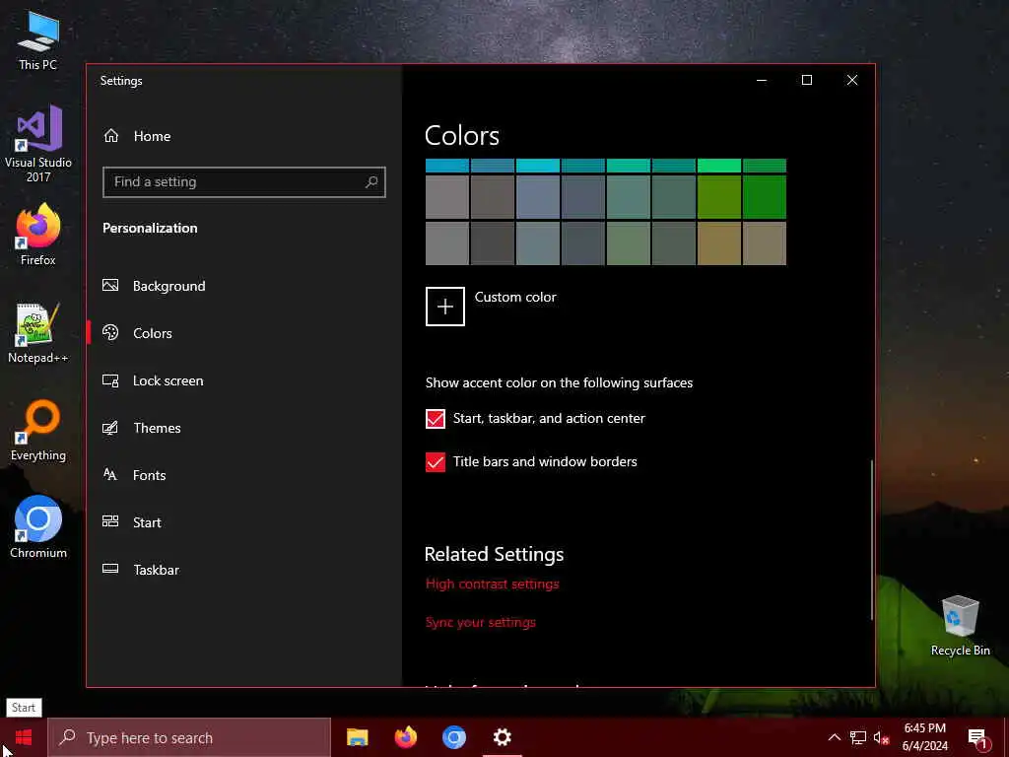The width and height of the screenshot is (1009, 757).
Task: Pick the bright green swatch in middle row
Action: pos(765,197)
